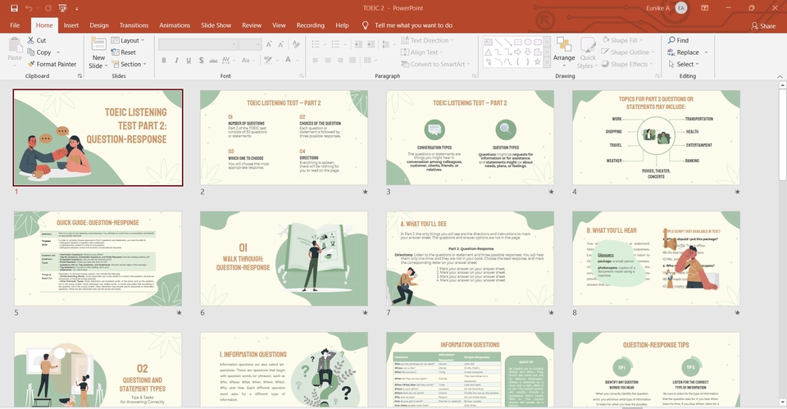Align text left
Viewport: 787px width, 409px height.
315,60
